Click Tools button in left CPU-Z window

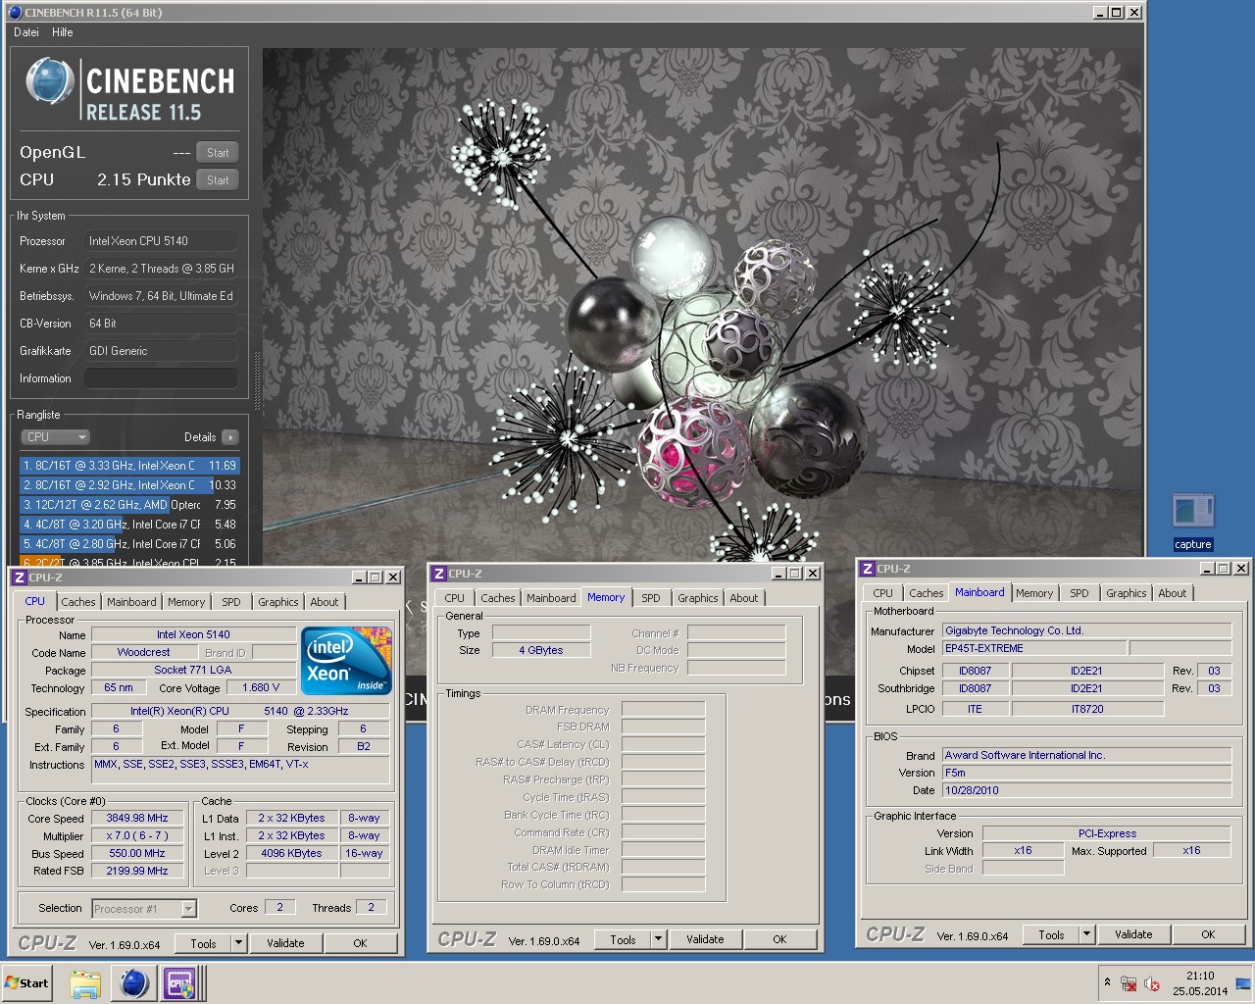(203, 943)
